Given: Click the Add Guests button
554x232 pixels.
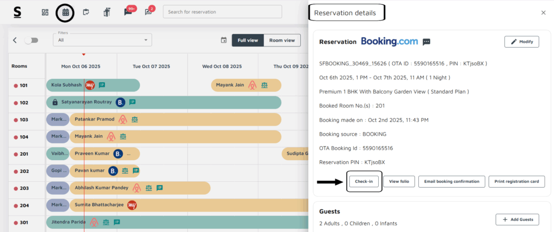Looking at the screenshot, I should point(517,219).
